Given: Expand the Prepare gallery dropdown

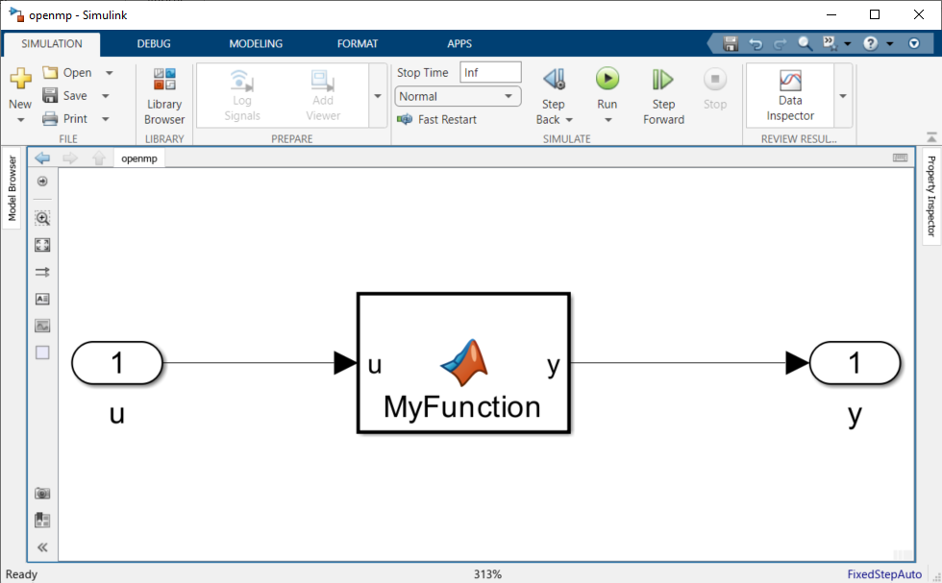Looking at the screenshot, I should click(x=378, y=96).
